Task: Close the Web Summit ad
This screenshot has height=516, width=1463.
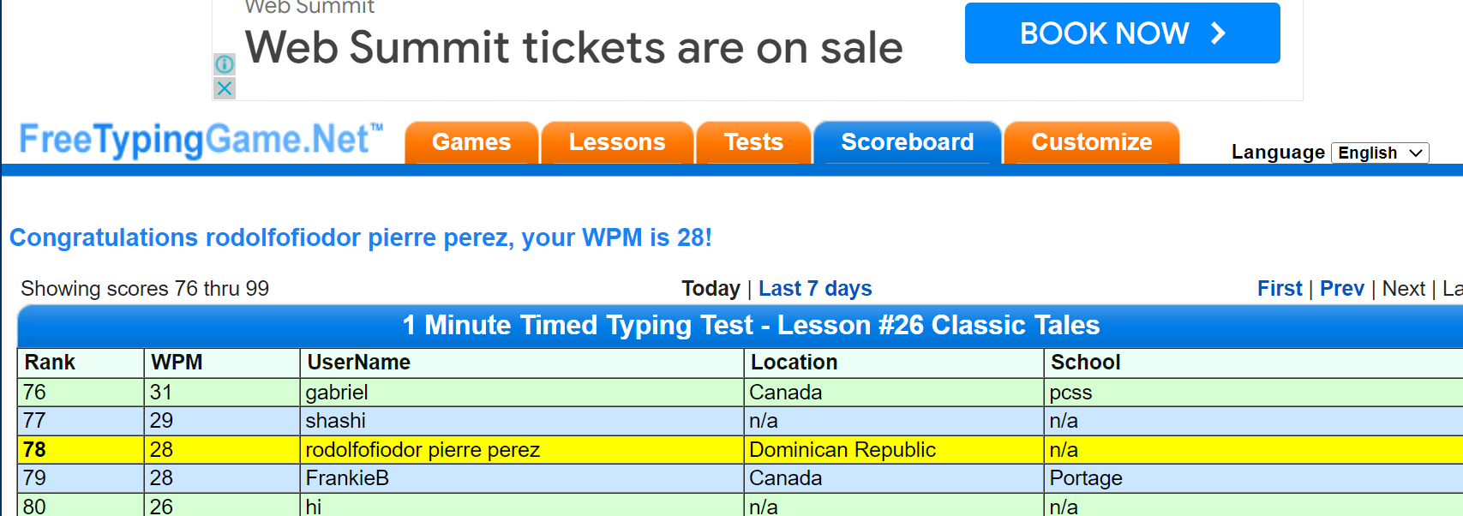Action: 225,88
